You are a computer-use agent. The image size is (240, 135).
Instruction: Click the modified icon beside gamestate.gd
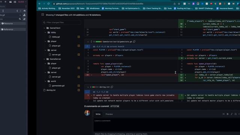tap(79, 86)
